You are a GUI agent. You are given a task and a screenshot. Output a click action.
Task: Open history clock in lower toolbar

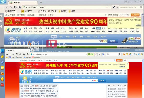[x=27, y=54]
